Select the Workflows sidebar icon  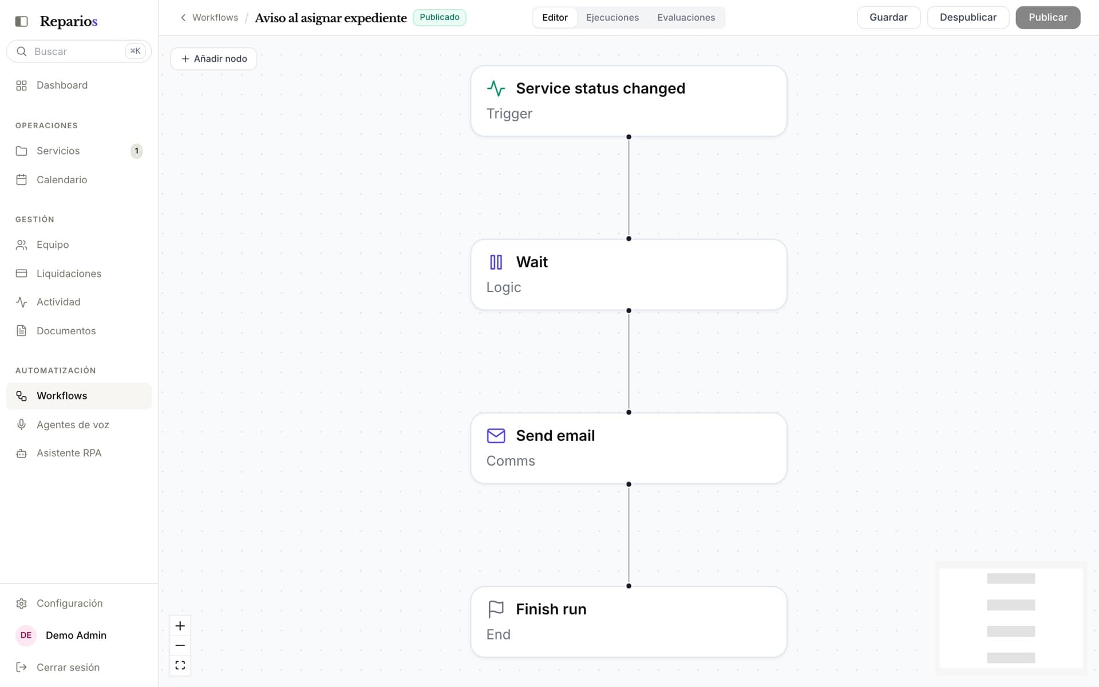click(21, 396)
